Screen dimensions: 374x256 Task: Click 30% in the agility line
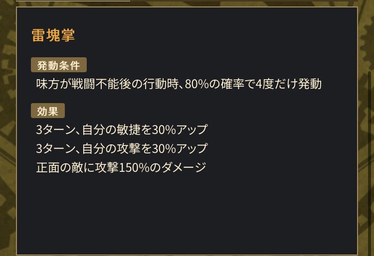click(x=164, y=130)
